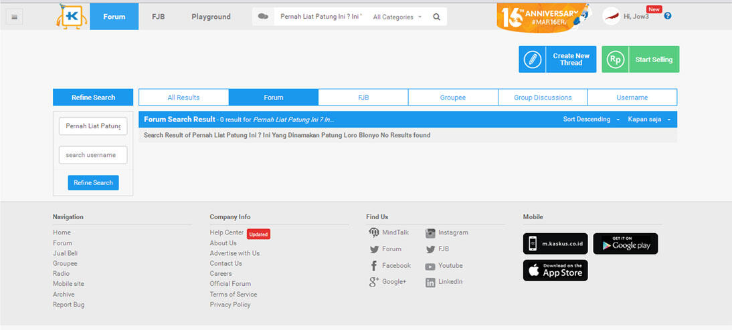The width and height of the screenshot is (732, 330).
Task: Open the Careers link
Action: click(x=221, y=274)
